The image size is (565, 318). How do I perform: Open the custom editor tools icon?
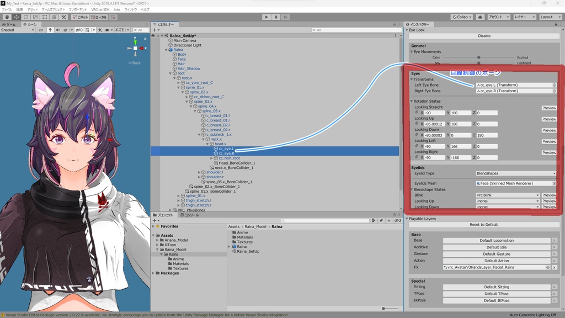point(63,17)
